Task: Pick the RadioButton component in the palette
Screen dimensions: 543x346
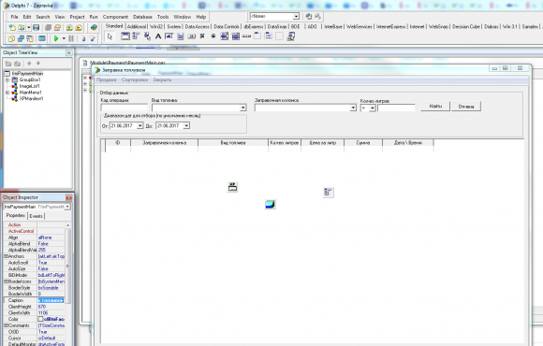Action: point(213,36)
